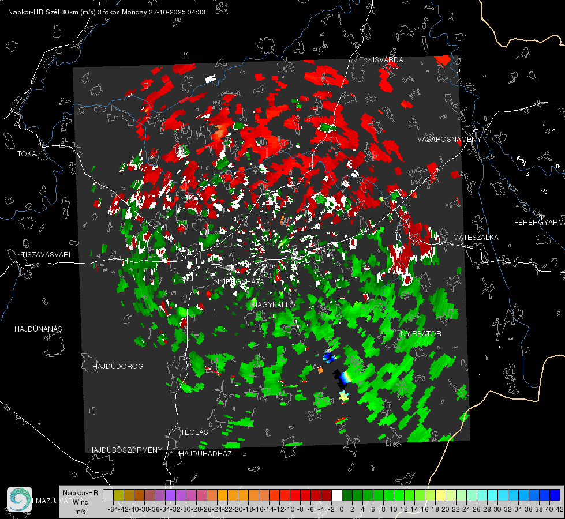The width and height of the screenshot is (565, 519).
Task: Select the HAJDÚDOROG label
Action: [118, 366]
